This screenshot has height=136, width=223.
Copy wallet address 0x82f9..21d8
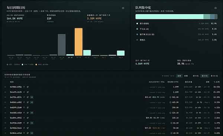coord(24,107)
